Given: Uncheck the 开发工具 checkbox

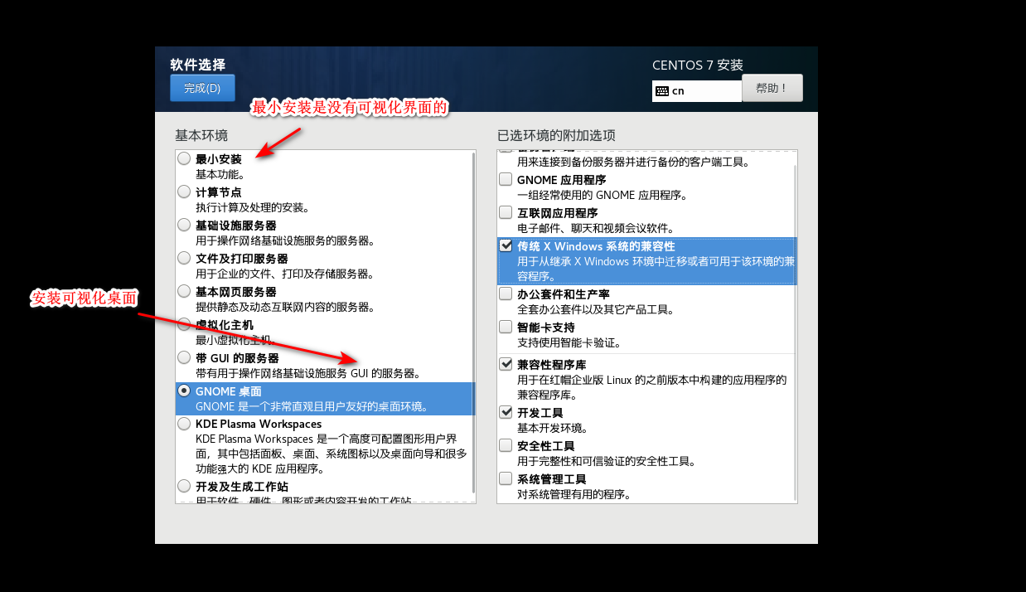Looking at the screenshot, I should click(x=506, y=412).
